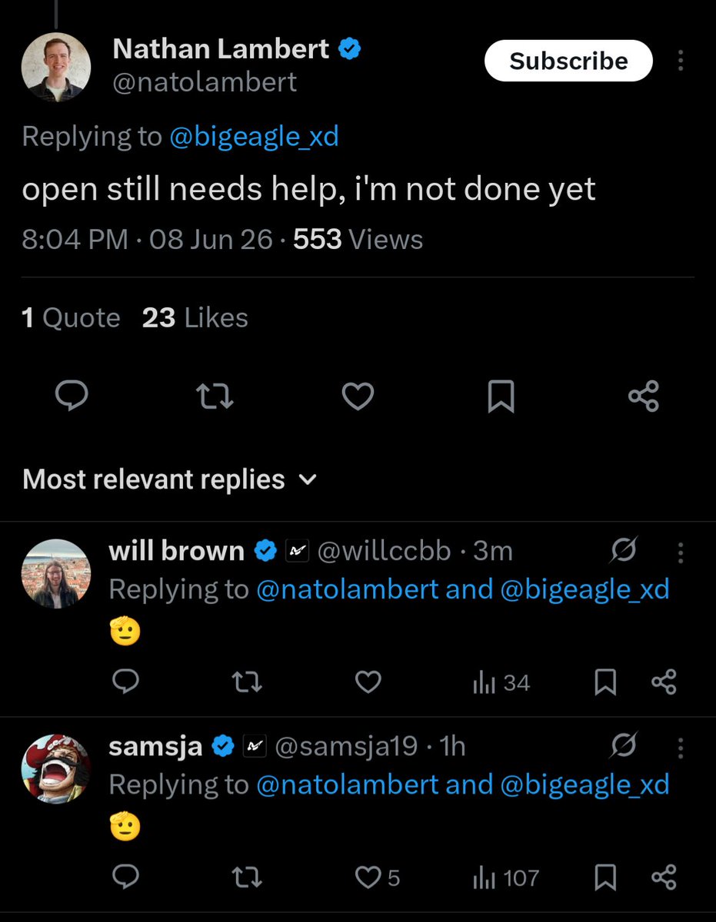This screenshot has height=922, width=716.
Task: Like the main tweet with heart icon
Action: click(358, 396)
